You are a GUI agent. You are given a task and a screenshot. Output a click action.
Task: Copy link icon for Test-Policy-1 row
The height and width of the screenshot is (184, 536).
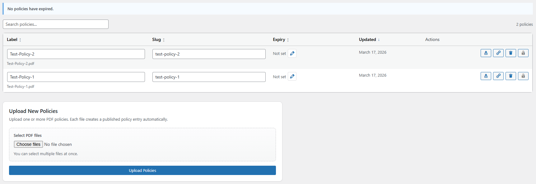[x=498, y=76]
